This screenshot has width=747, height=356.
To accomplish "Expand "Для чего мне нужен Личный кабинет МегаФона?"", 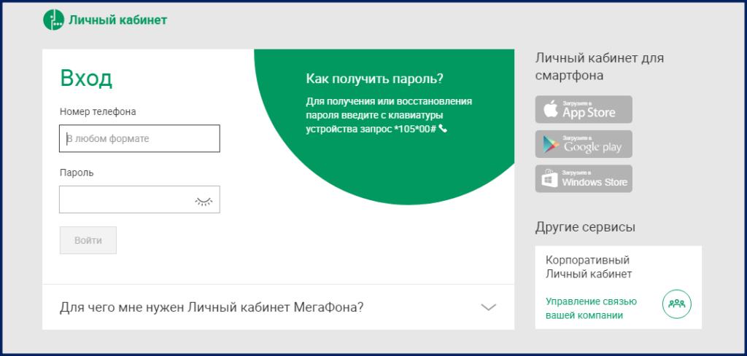I will click(212, 307).
